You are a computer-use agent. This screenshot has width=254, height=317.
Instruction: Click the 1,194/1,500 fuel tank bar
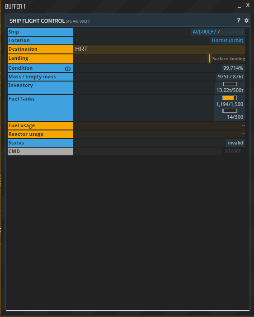pos(230,98)
